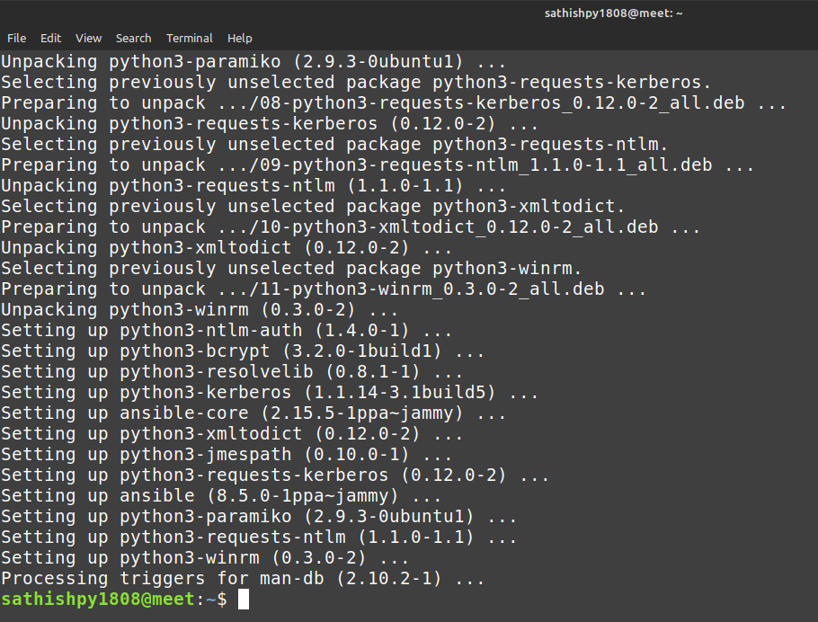This screenshot has height=622, width=818.
Task: Click the 'Setting up python3-jmespath' line
Action: (x=227, y=455)
